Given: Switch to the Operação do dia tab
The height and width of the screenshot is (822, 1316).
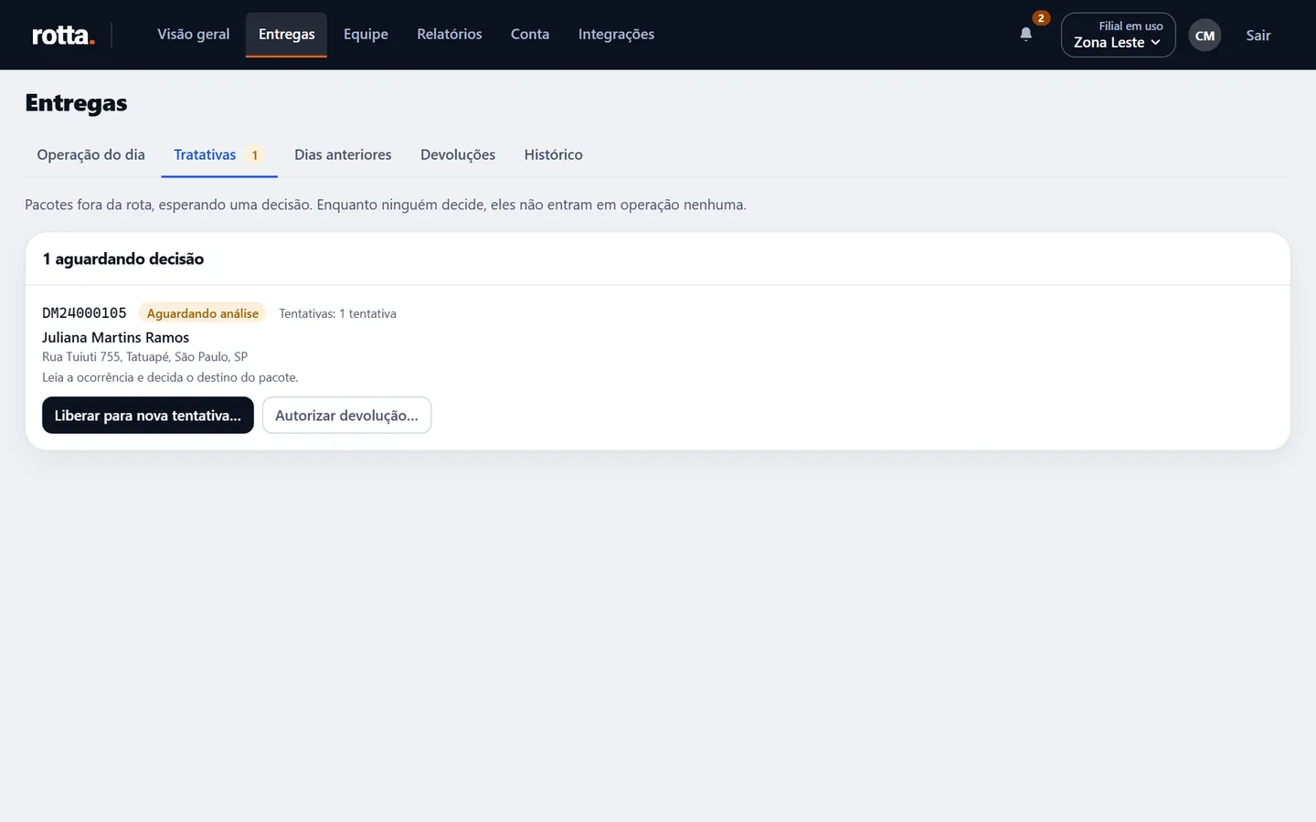Looking at the screenshot, I should 91,155.
